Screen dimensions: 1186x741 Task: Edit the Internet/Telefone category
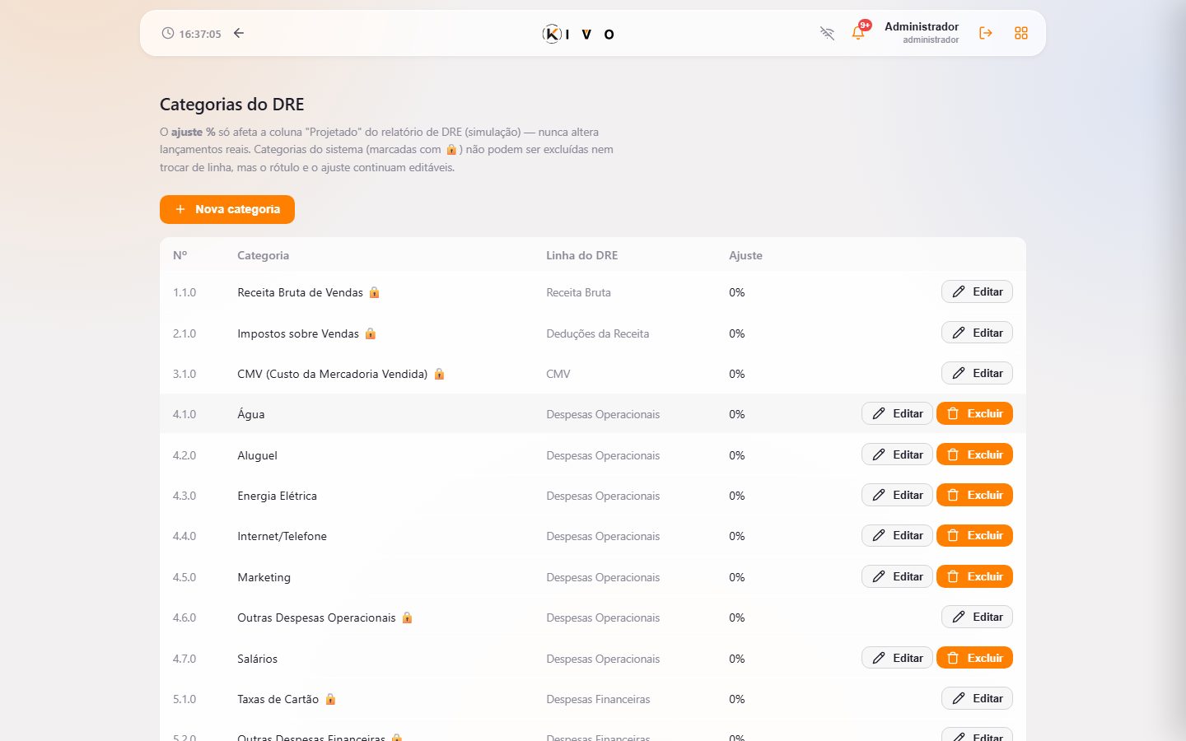tap(897, 535)
